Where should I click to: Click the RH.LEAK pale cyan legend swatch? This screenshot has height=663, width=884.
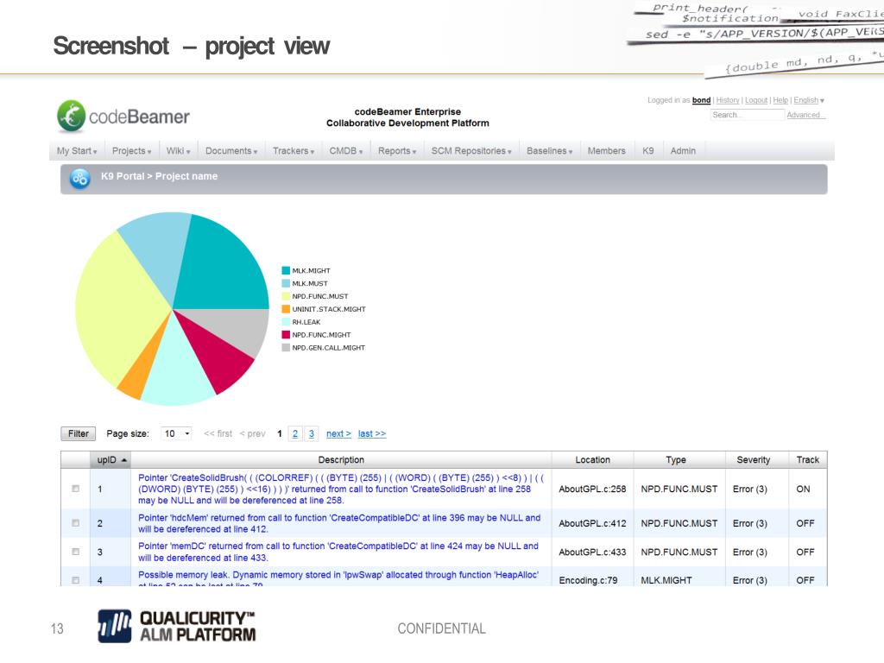click(x=286, y=322)
